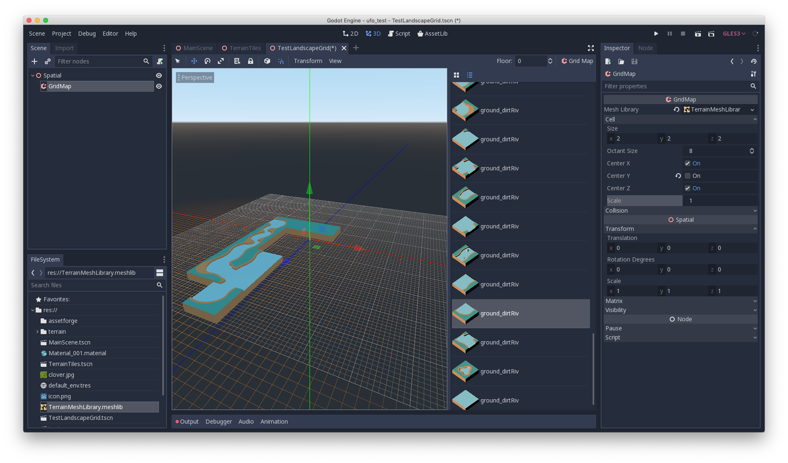Expand the Visibility section
788x463 pixels.
(x=681, y=310)
